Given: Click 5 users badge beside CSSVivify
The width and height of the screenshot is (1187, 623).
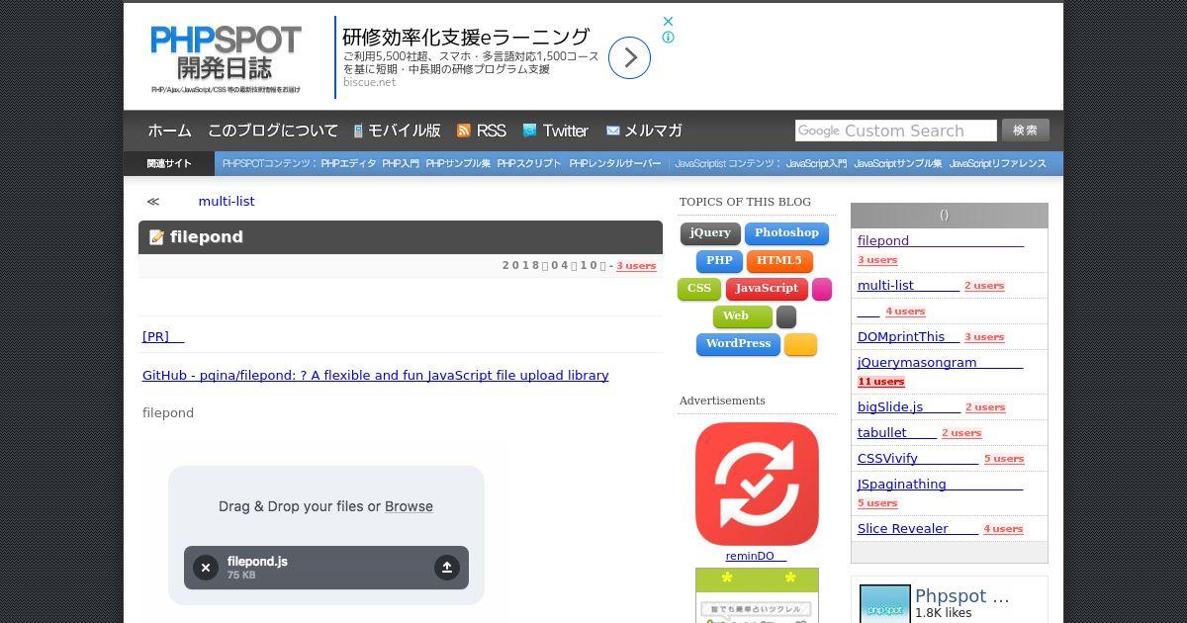Looking at the screenshot, I should tap(1004, 459).
